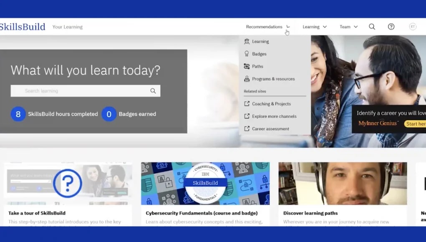This screenshot has width=426, height=242.
Task: Click the magnifier inside Search learning box
Action: click(153, 91)
